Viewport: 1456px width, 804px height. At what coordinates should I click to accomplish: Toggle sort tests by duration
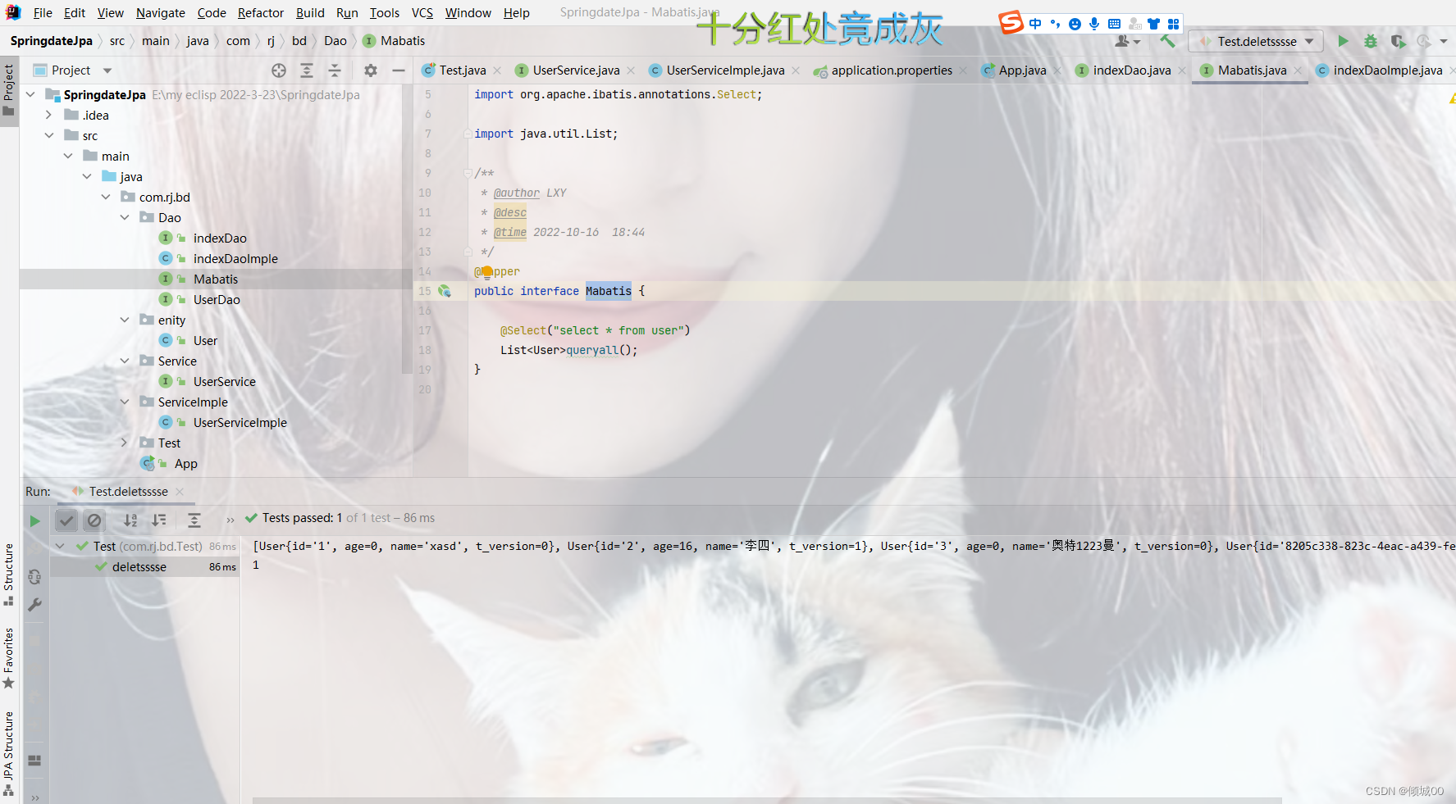(159, 520)
